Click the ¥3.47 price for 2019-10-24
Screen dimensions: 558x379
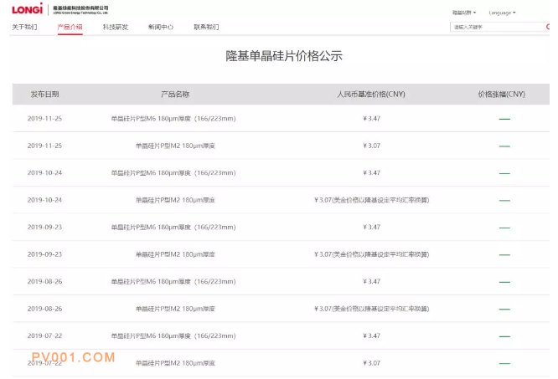pos(371,173)
